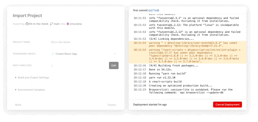Viewport: 258px width, 122px height.
Task: Click the @testing-library/user-event warning log line
Action: (188, 44)
